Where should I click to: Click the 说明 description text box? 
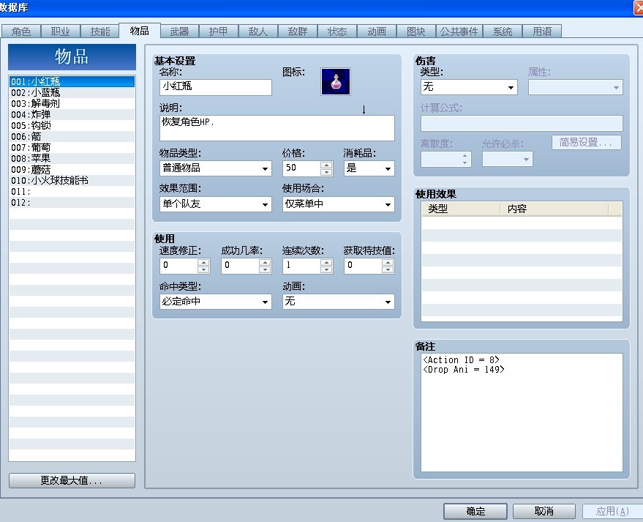point(277,127)
